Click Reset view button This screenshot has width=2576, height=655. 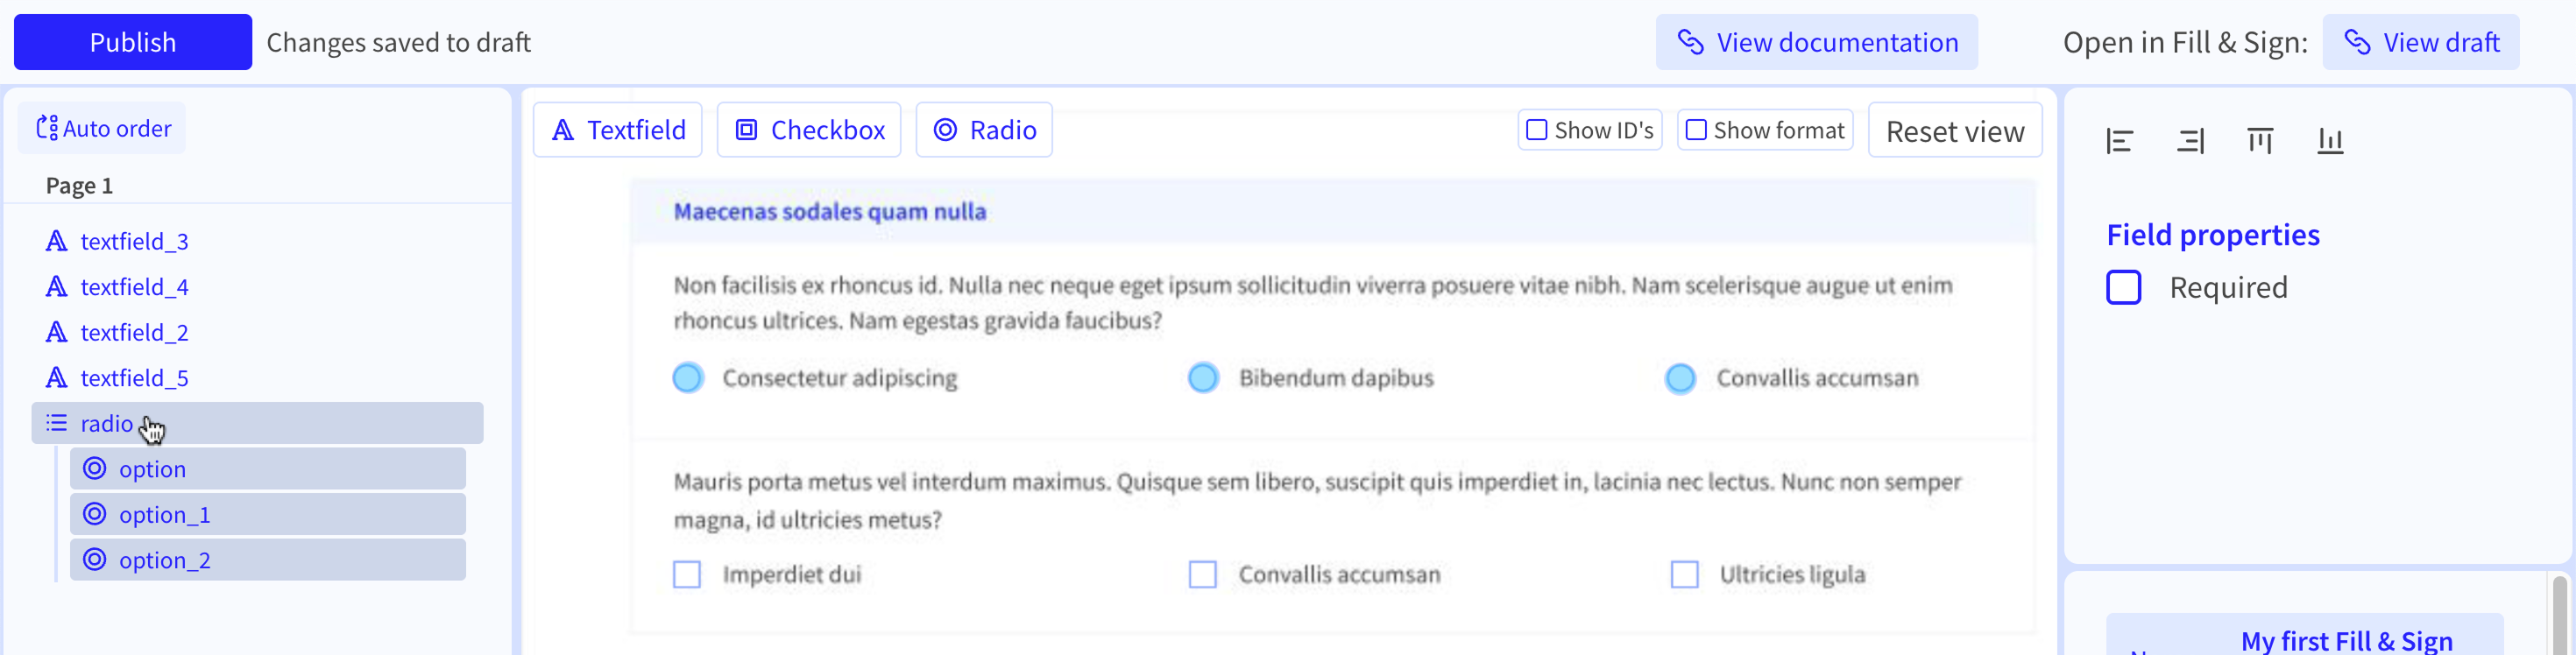click(x=1955, y=130)
